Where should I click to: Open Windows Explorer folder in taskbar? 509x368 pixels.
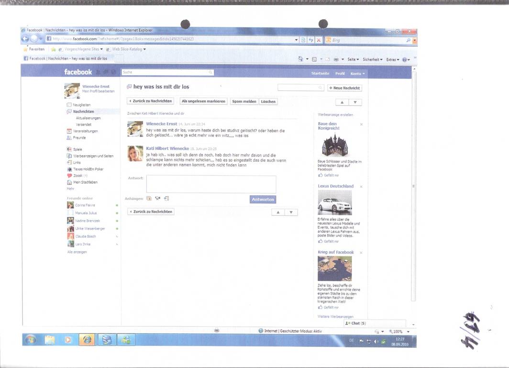click(50, 340)
